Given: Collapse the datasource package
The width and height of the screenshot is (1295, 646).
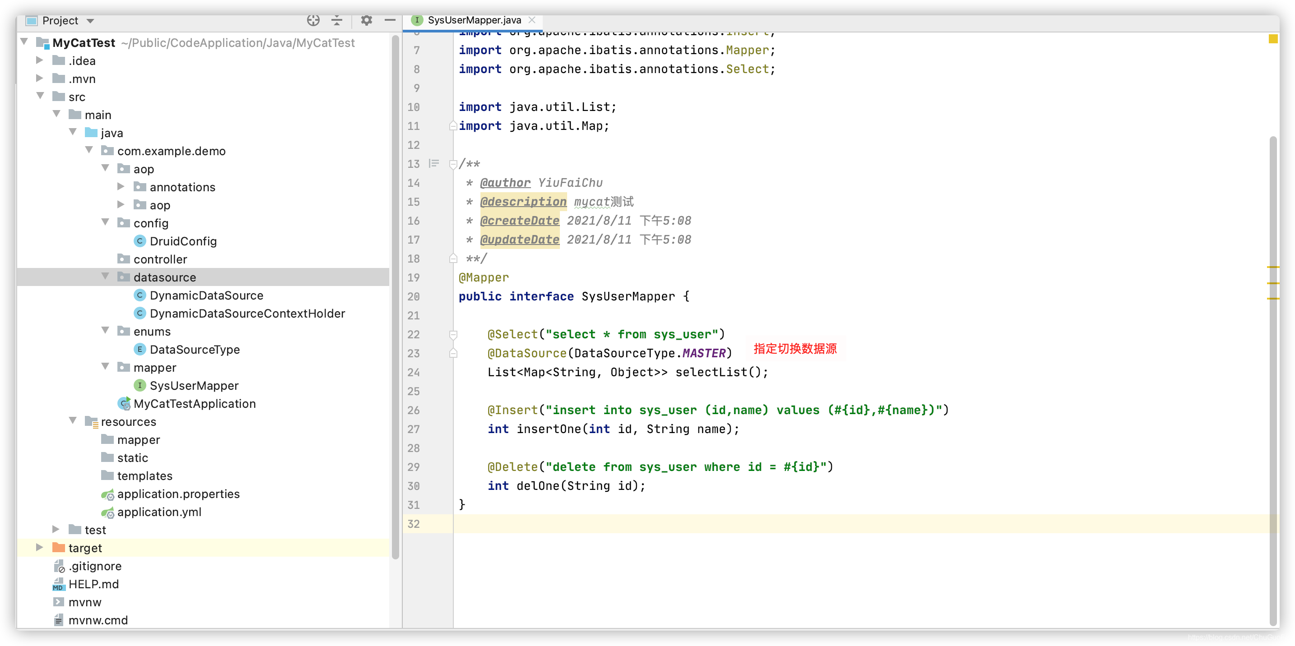Looking at the screenshot, I should pos(105,276).
